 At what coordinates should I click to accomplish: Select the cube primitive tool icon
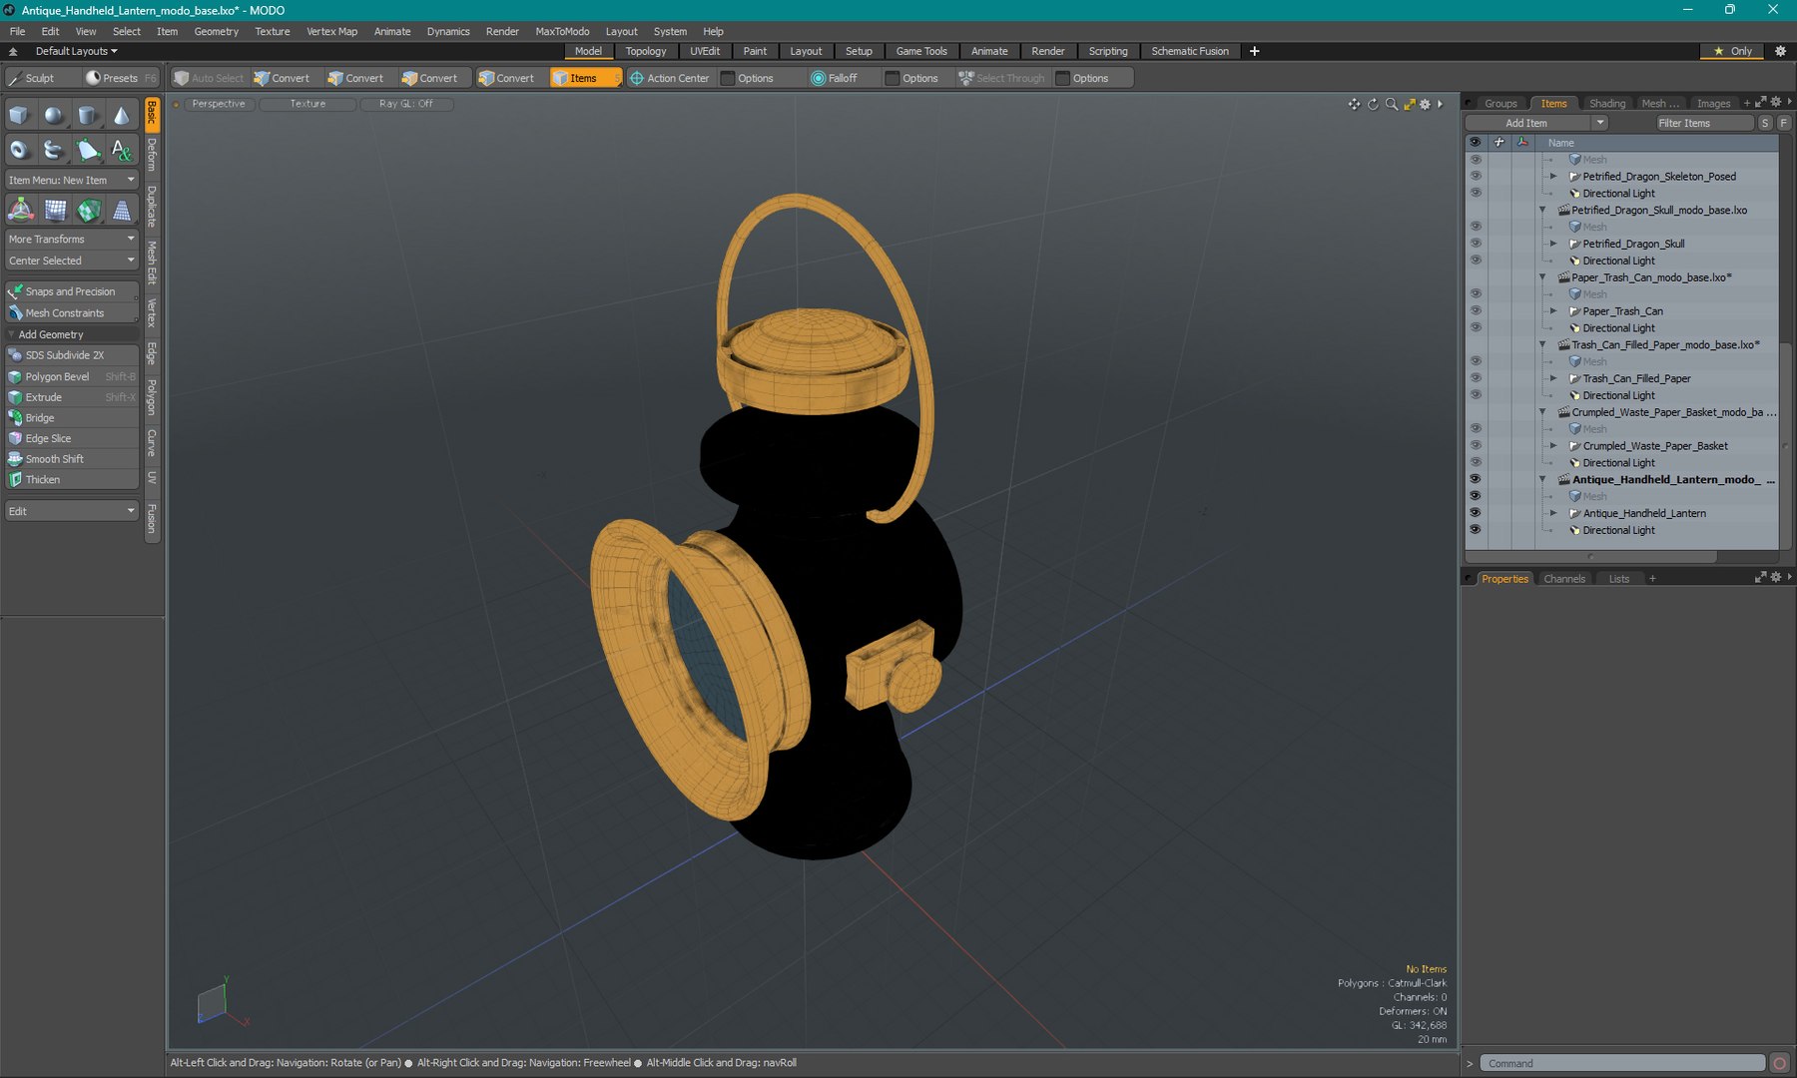tap(19, 116)
